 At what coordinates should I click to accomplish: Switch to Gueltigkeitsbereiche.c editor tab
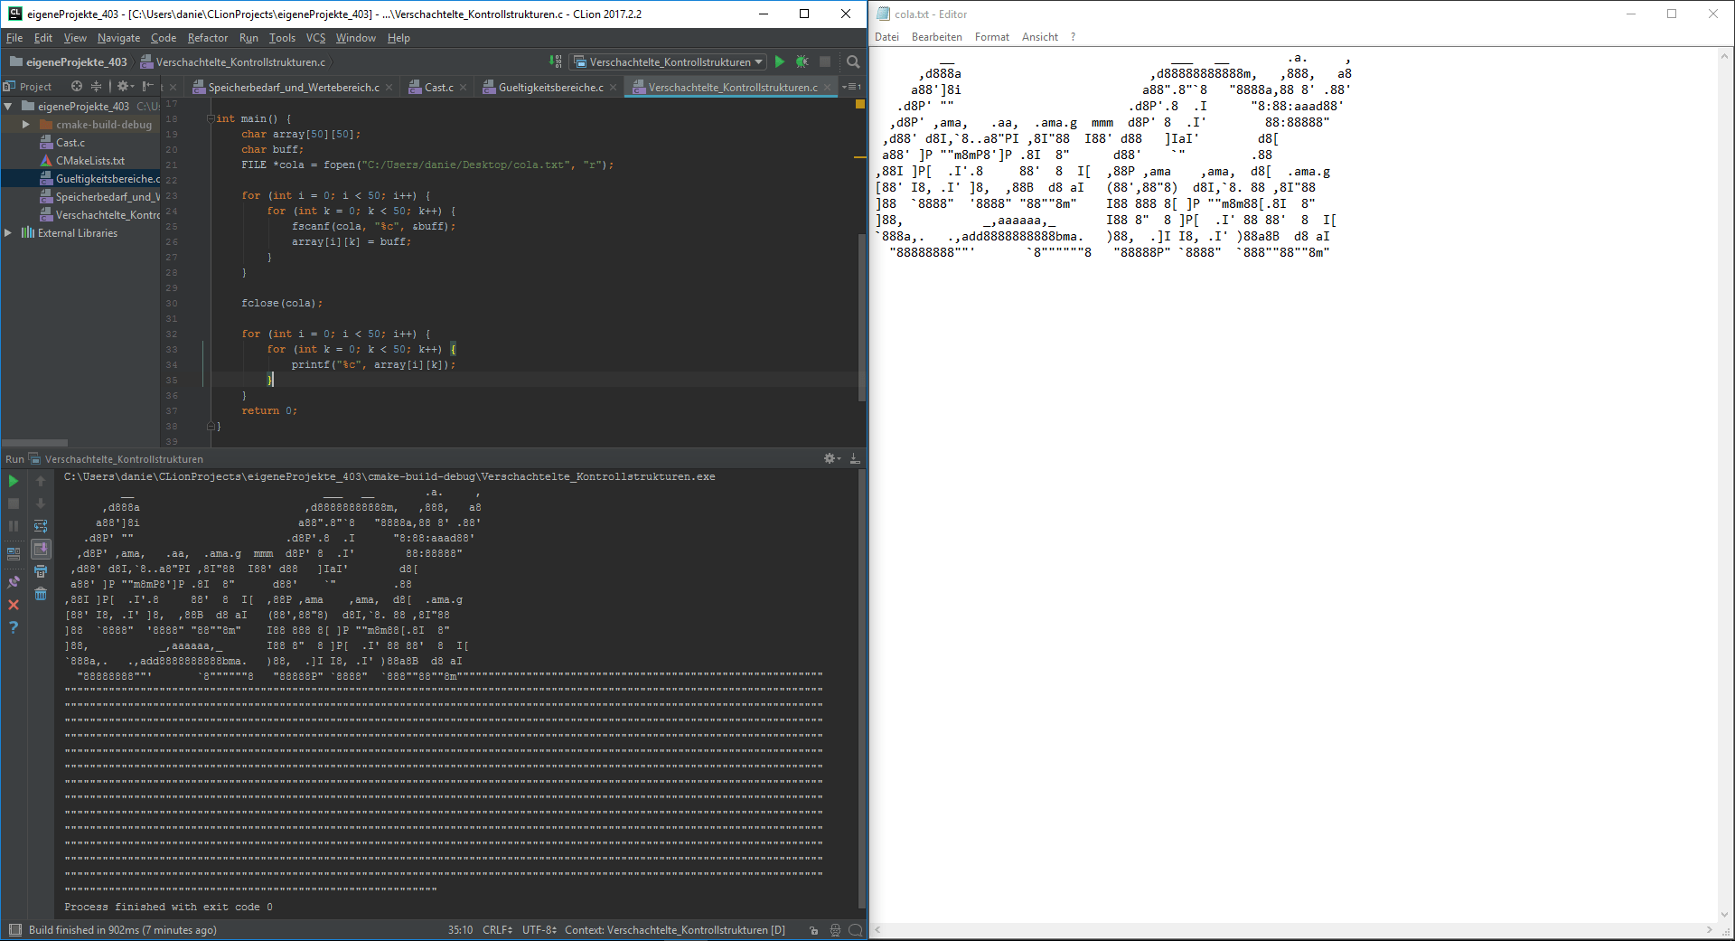[x=550, y=87]
